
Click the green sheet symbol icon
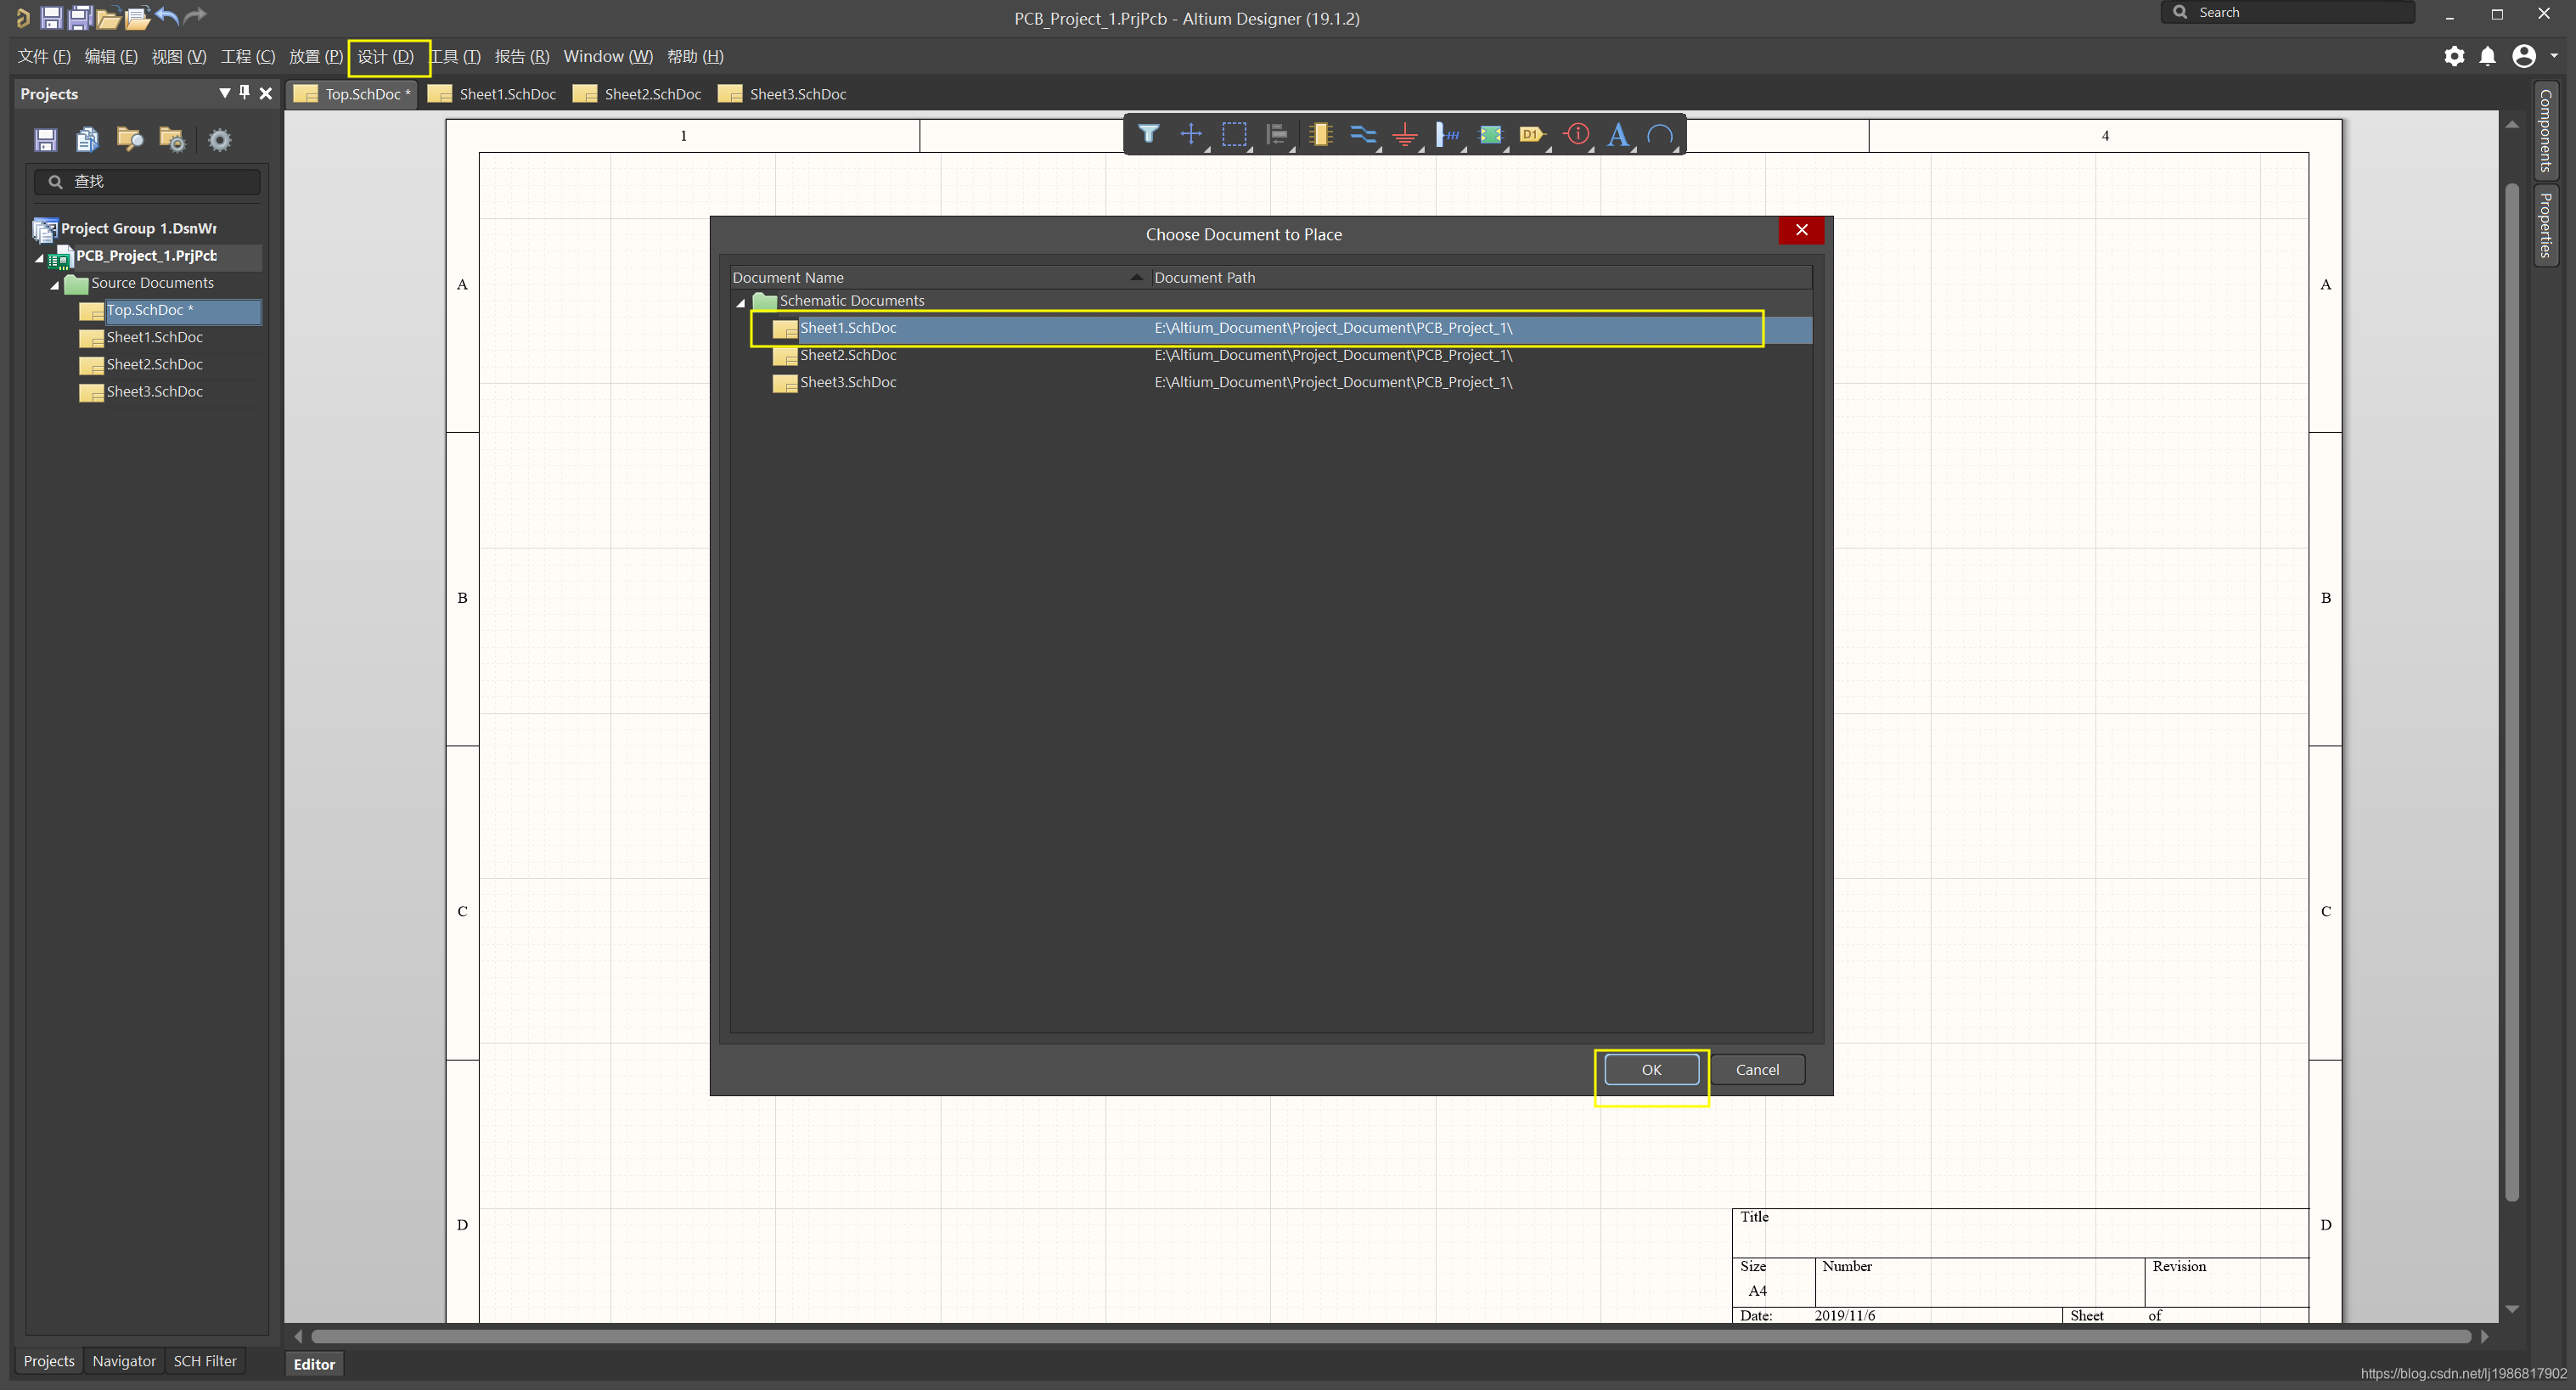[x=1490, y=134]
